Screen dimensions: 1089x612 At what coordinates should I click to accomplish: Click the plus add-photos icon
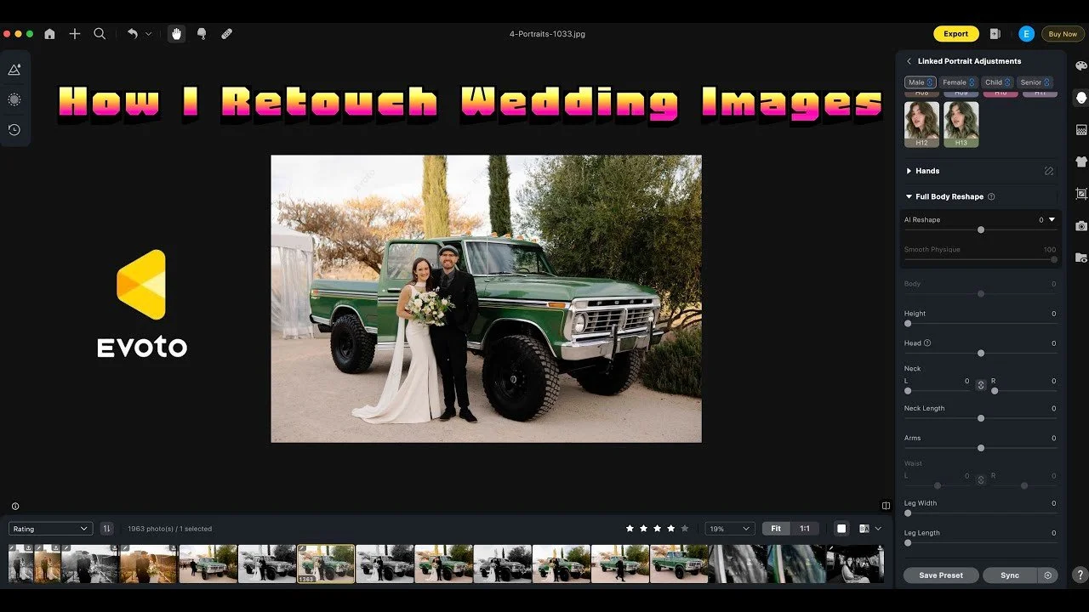(75, 34)
